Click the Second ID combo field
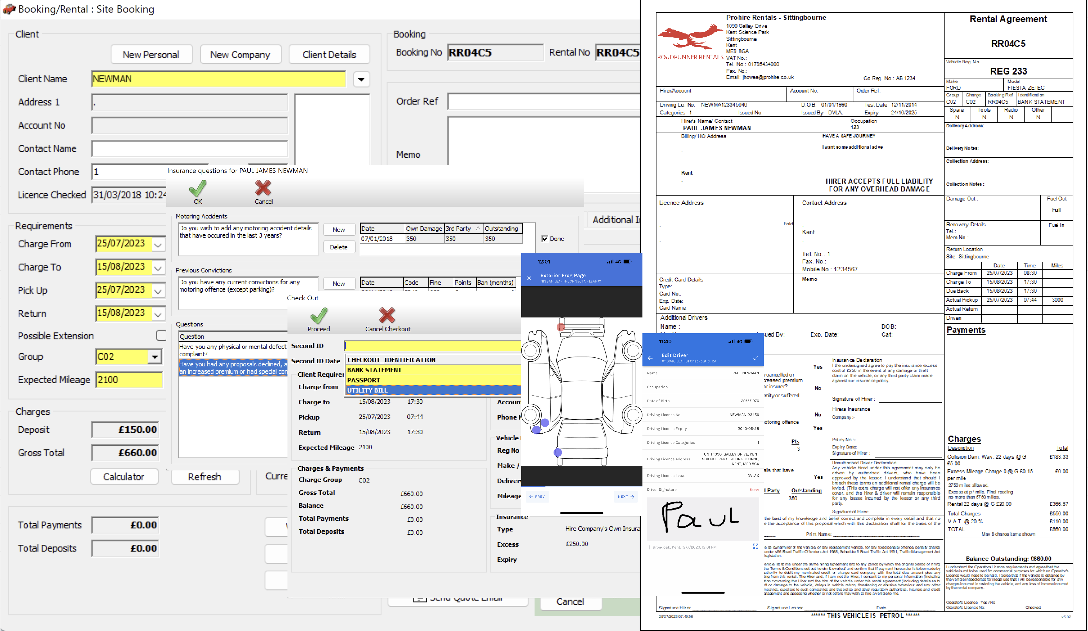This screenshot has height=631, width=1088. (432, 346)
